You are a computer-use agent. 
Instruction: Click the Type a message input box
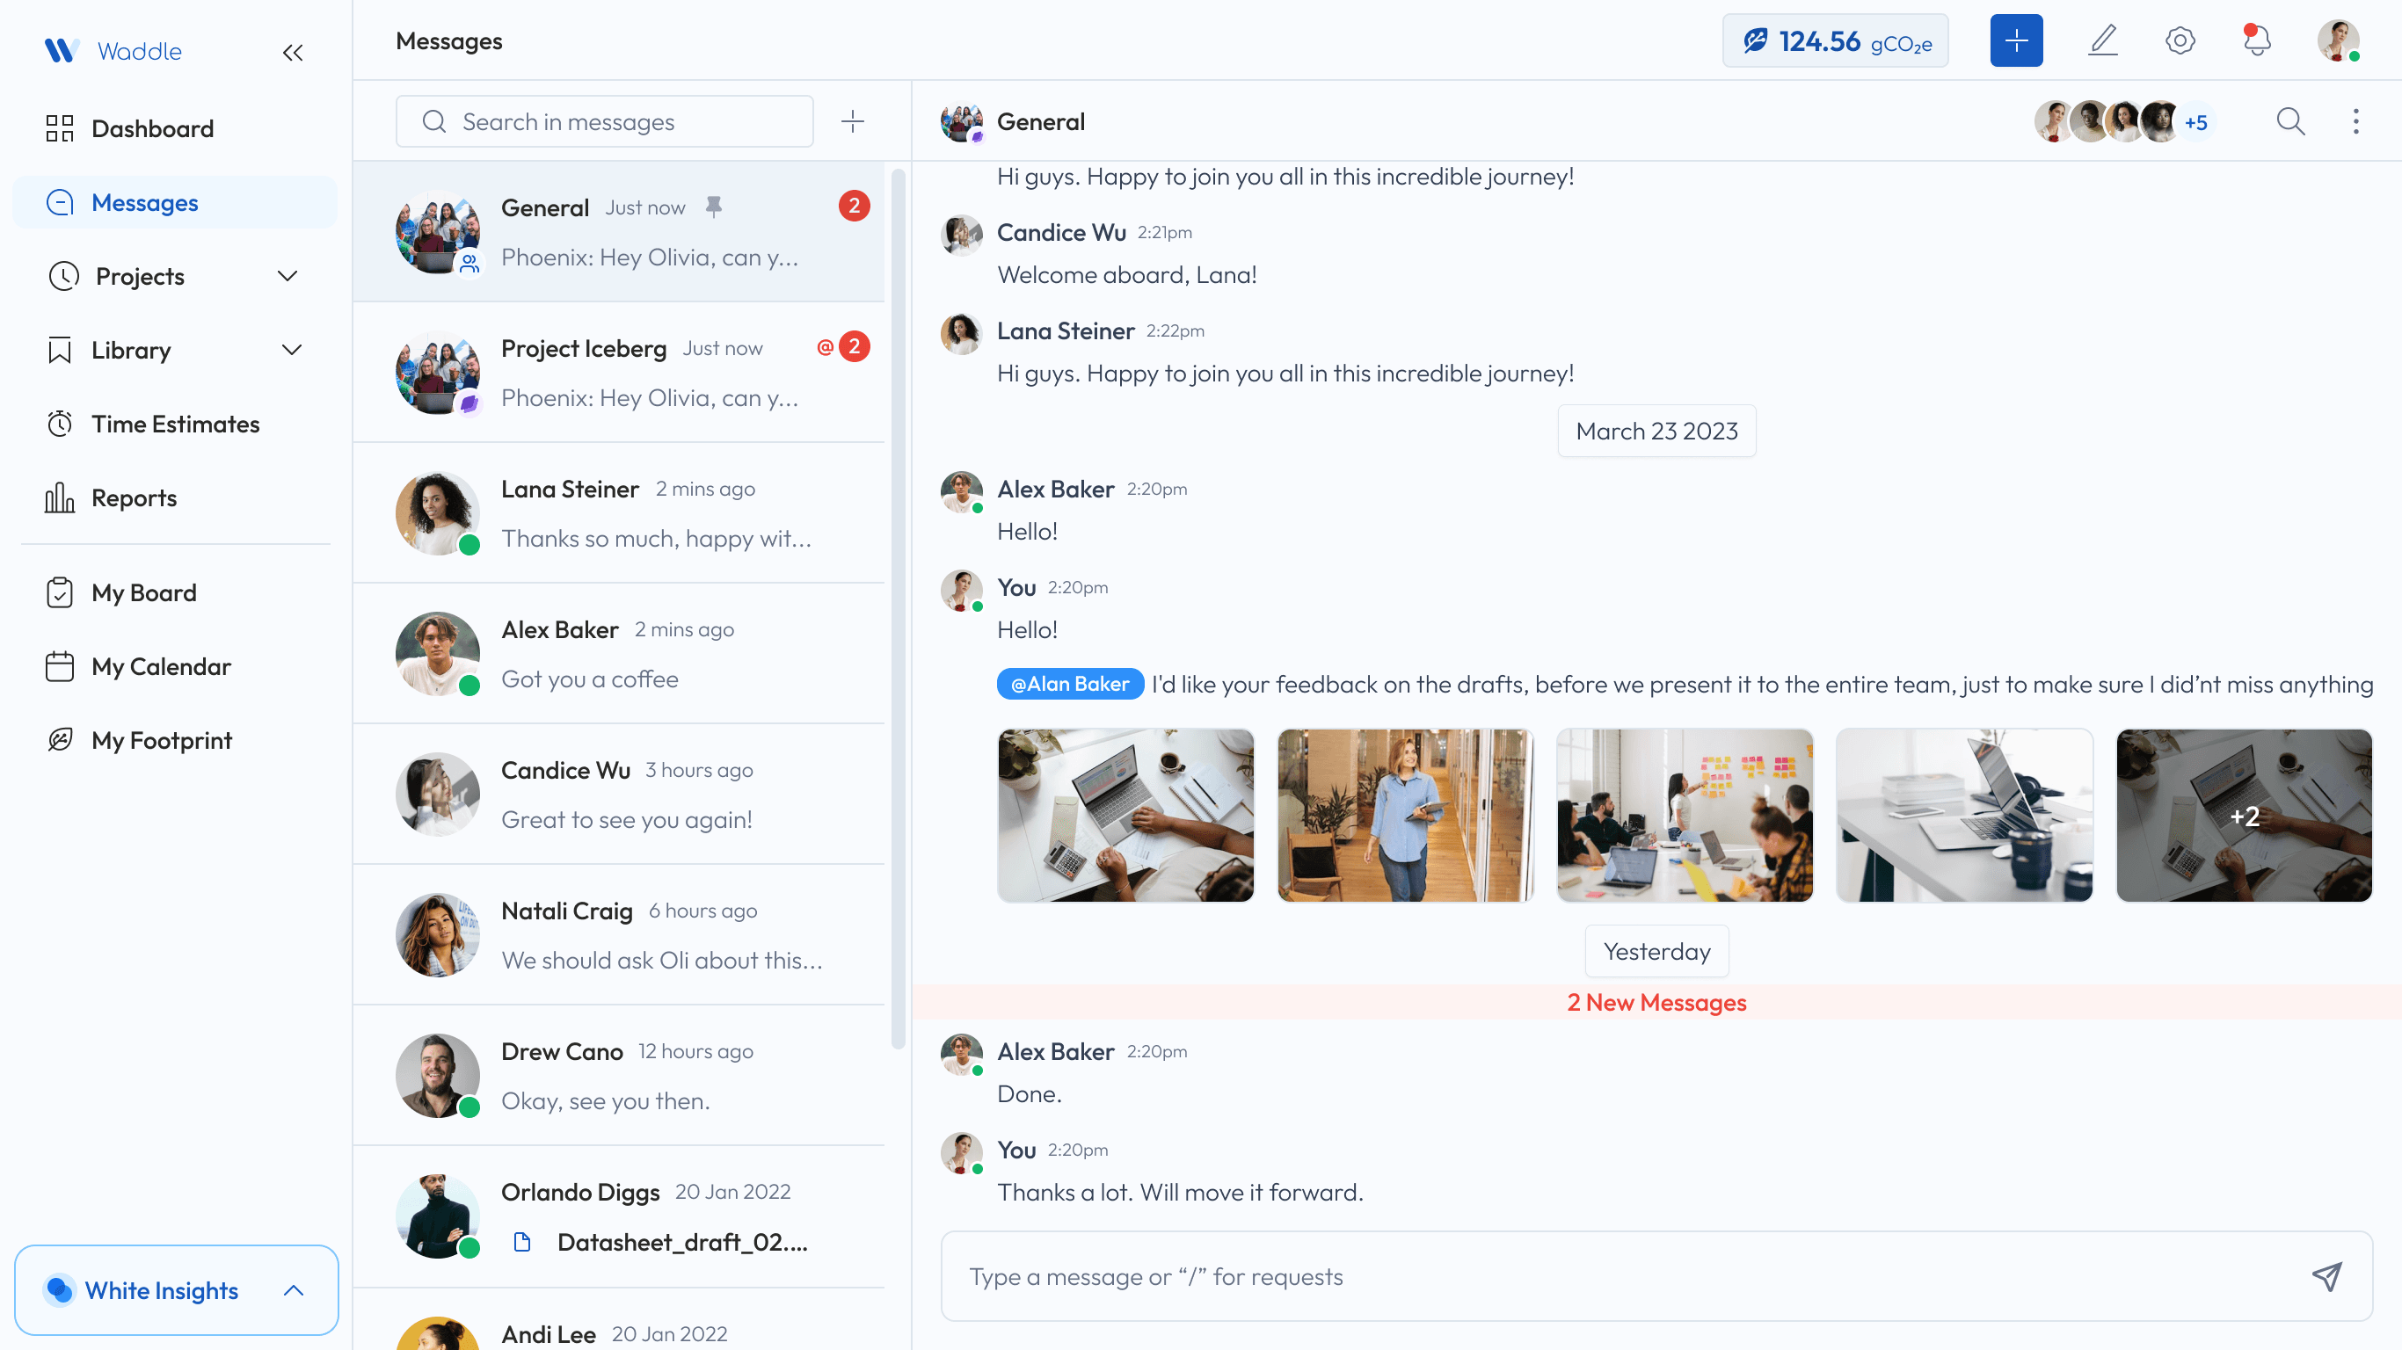1657,1276
